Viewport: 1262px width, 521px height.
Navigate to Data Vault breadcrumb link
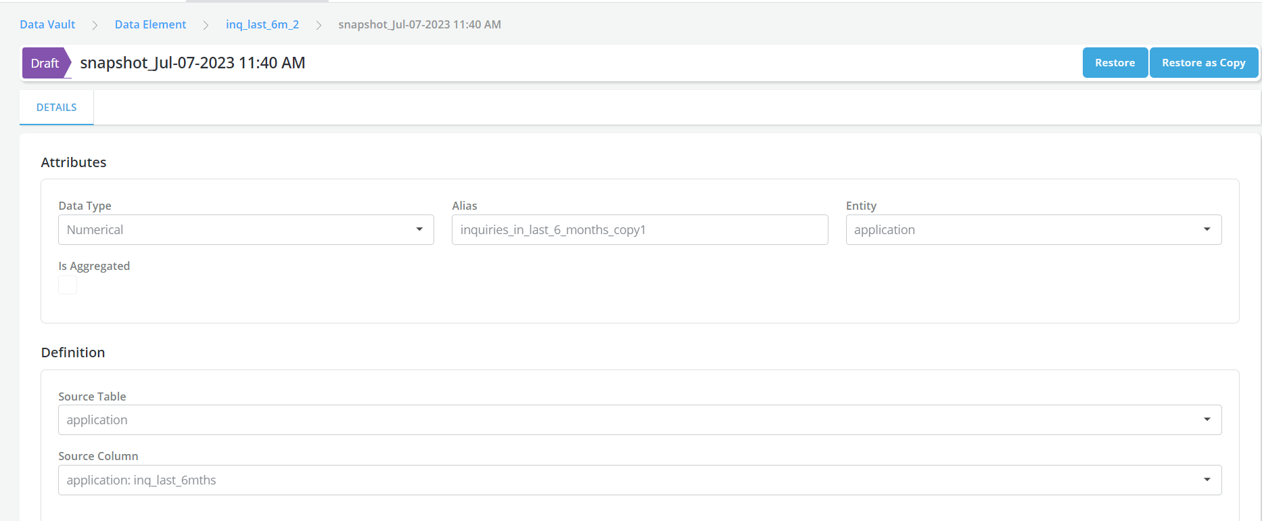pos(47,24)
